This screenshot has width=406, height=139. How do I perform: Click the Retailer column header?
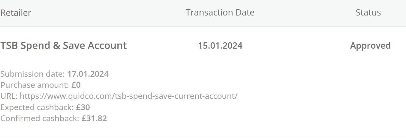[x=16, y=13]
